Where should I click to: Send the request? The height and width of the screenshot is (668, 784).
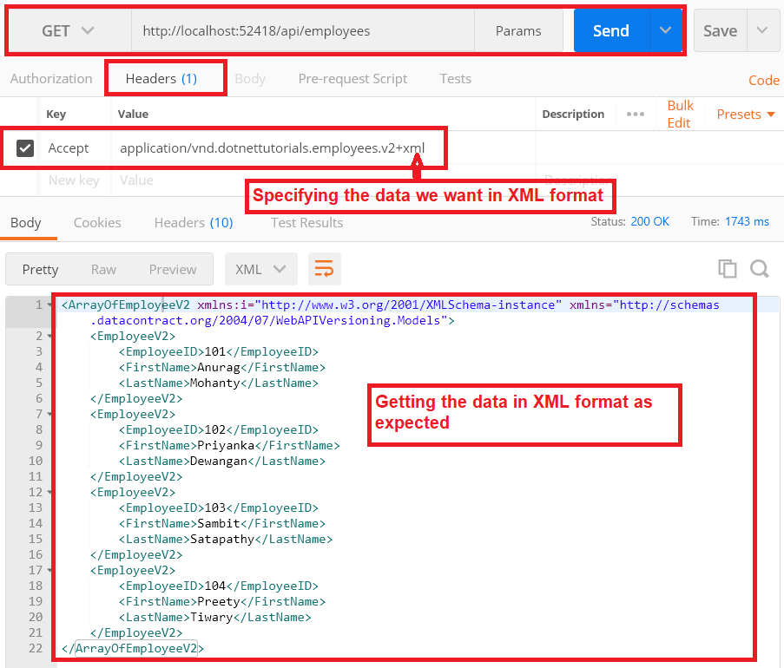[x=611, y=31]
